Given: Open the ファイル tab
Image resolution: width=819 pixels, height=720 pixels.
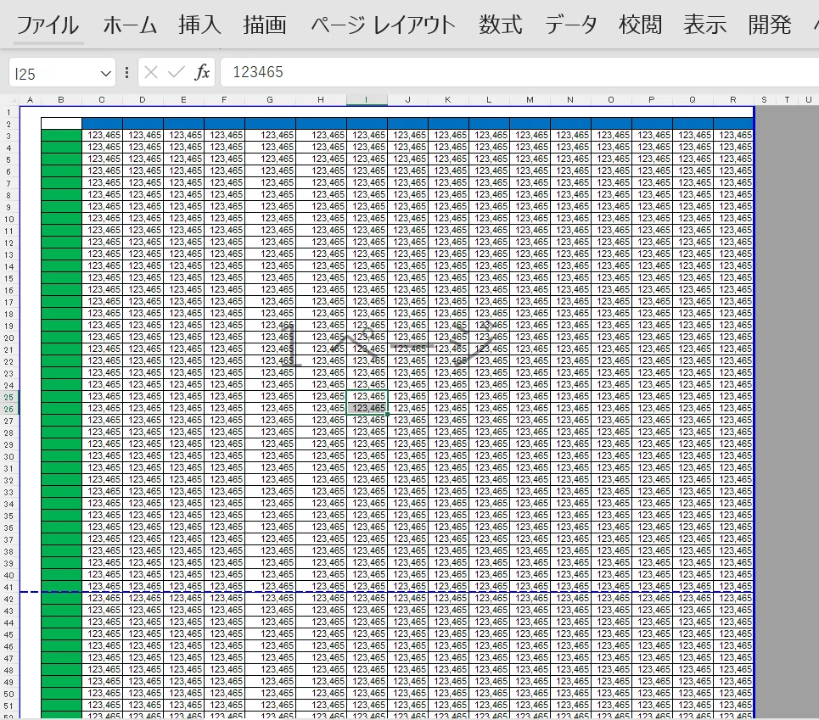Looking at the screenshot, I should pyautogui.click(x=48, y=25).
